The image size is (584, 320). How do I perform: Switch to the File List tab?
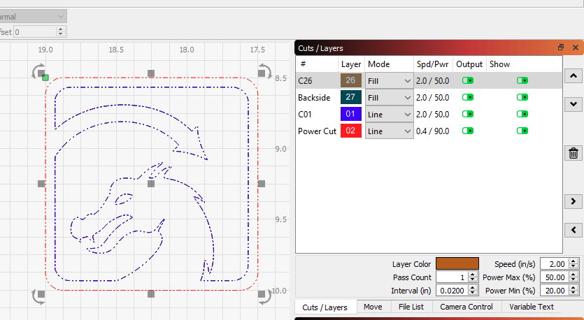pos(411,307)
